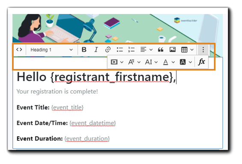
Task: Click the insert media icon
Action: click(114, 62)
